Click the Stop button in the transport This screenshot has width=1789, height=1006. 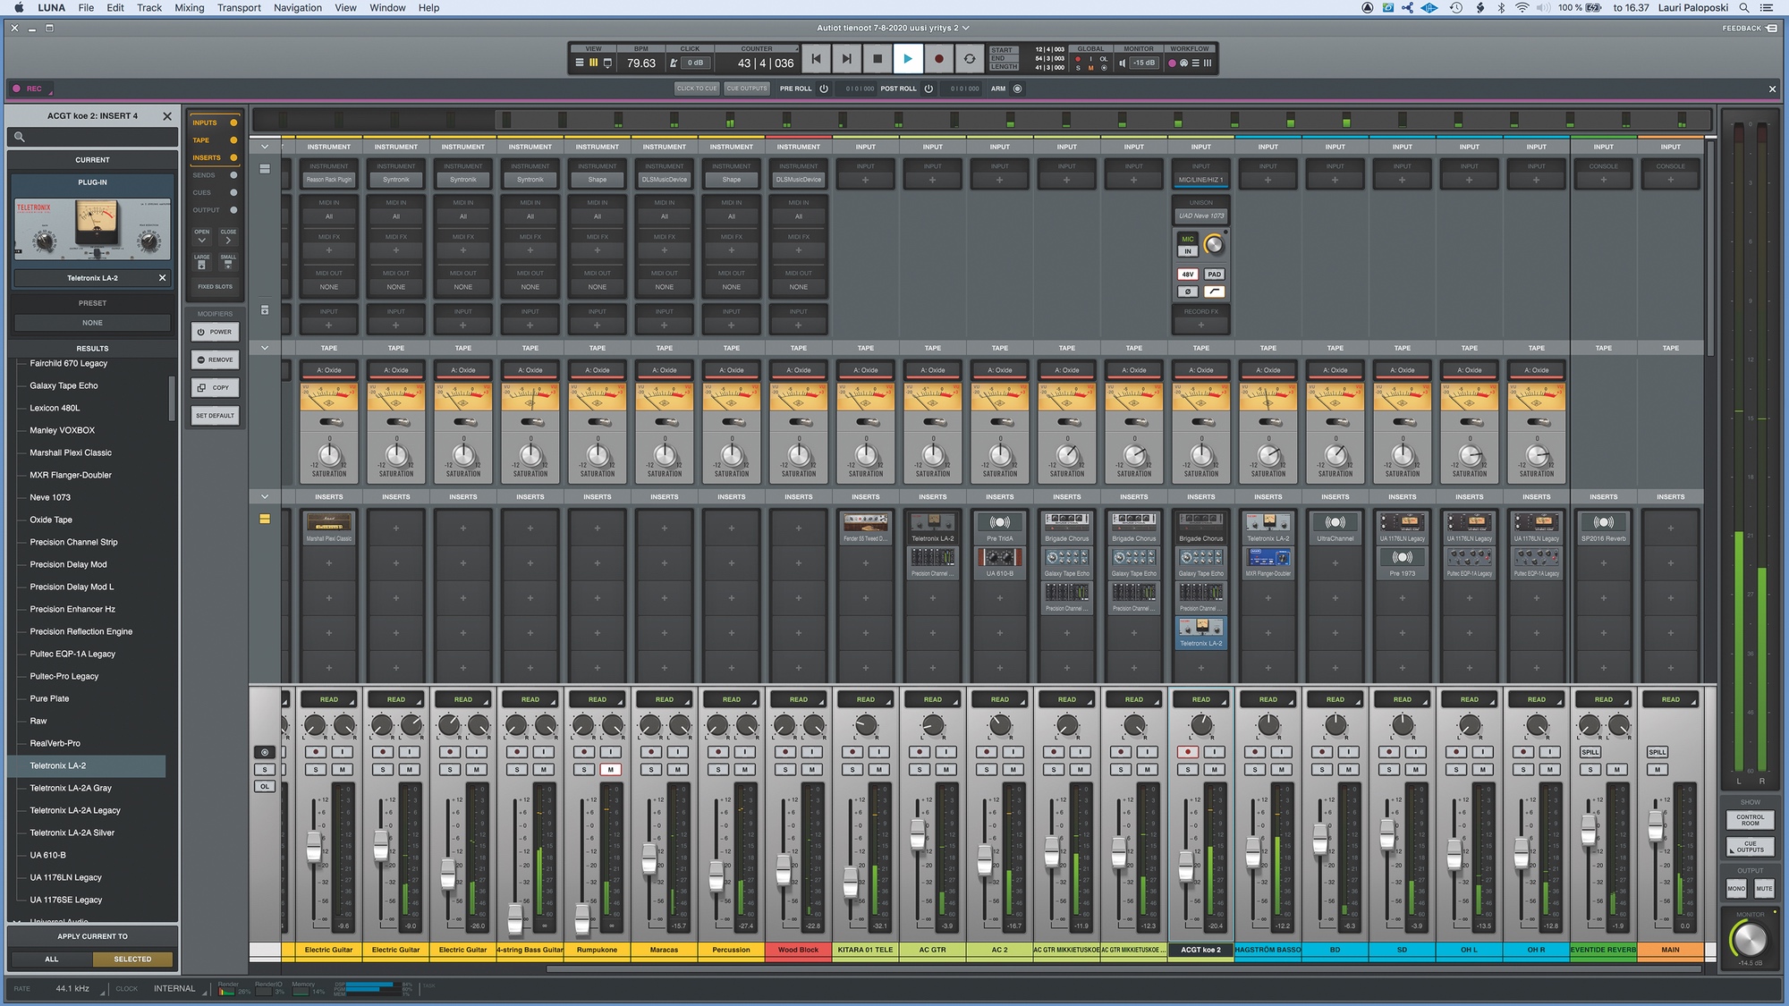878,59
